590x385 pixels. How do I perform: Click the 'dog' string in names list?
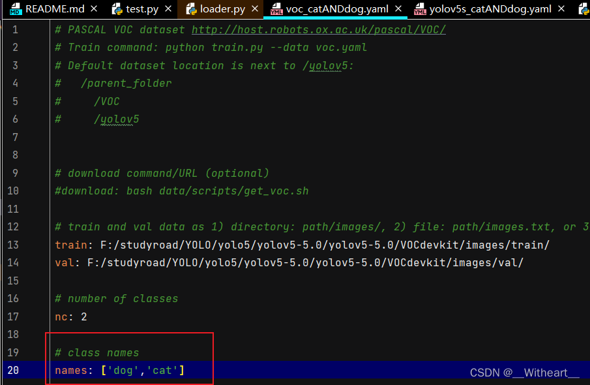[x=123, y=370]
